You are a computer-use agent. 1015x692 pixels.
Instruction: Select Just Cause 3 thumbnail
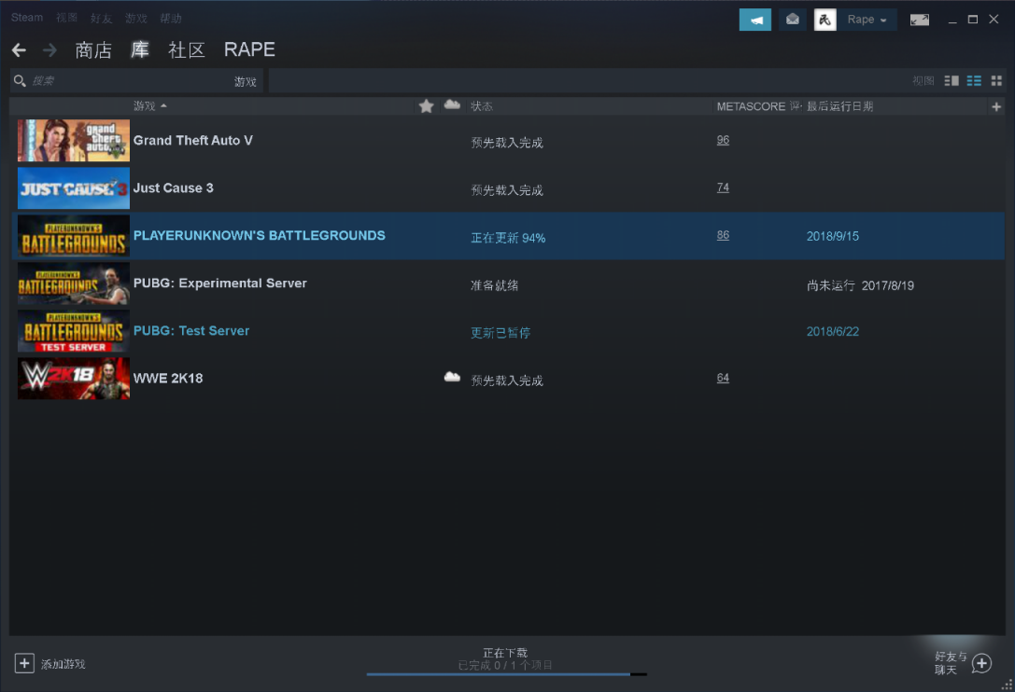73,188
